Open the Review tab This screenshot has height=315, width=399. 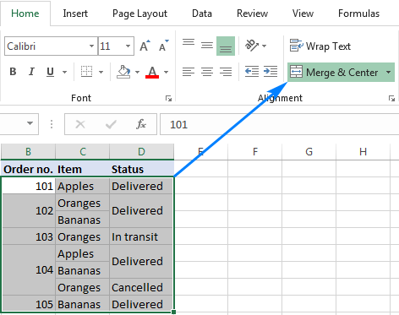click(252, 14)
